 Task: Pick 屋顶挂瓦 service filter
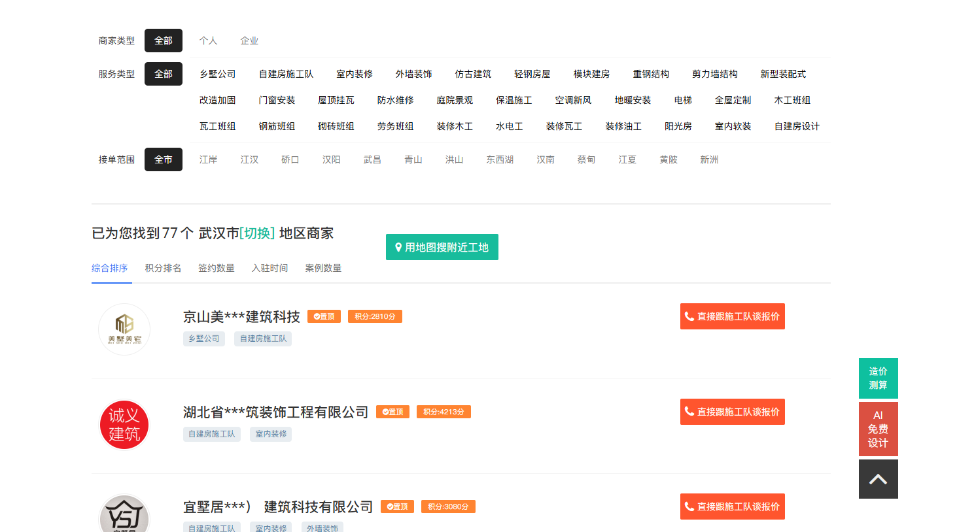(x=336, y=100)
